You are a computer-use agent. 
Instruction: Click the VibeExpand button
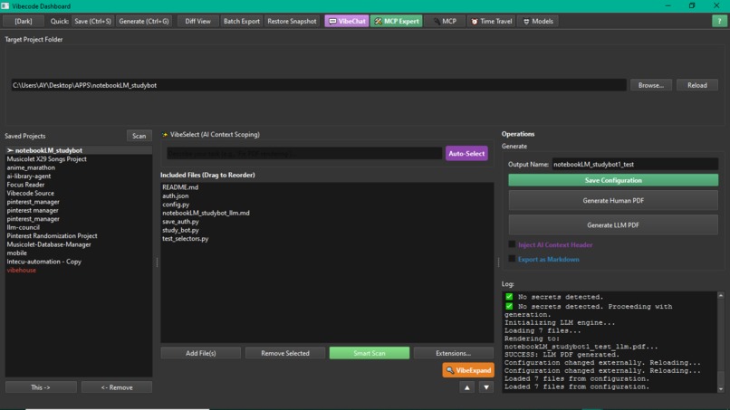(x=468, y=370)
